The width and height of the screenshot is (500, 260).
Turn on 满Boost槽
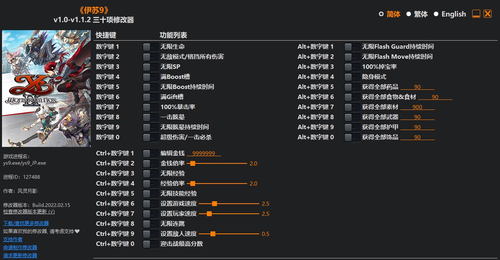[x=150, y=76]
